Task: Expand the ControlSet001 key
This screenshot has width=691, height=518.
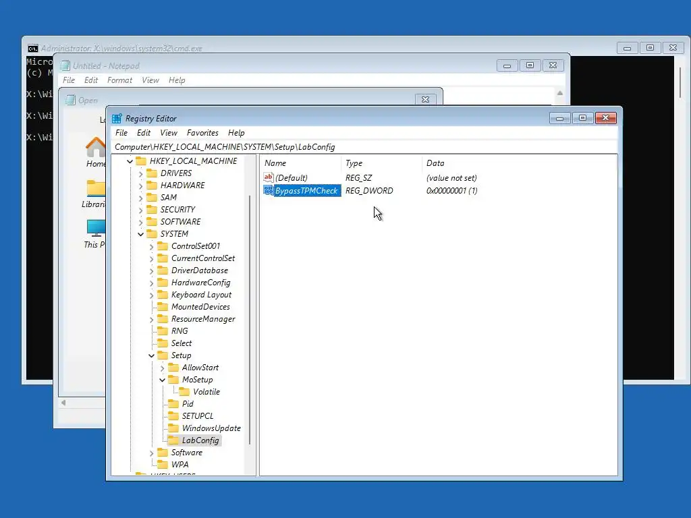Action: tap(152, 247)
